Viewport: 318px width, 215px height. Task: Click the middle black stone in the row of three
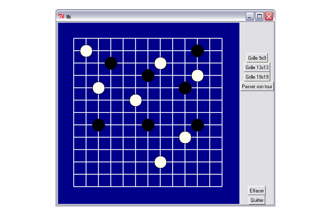tap(148, 125)
